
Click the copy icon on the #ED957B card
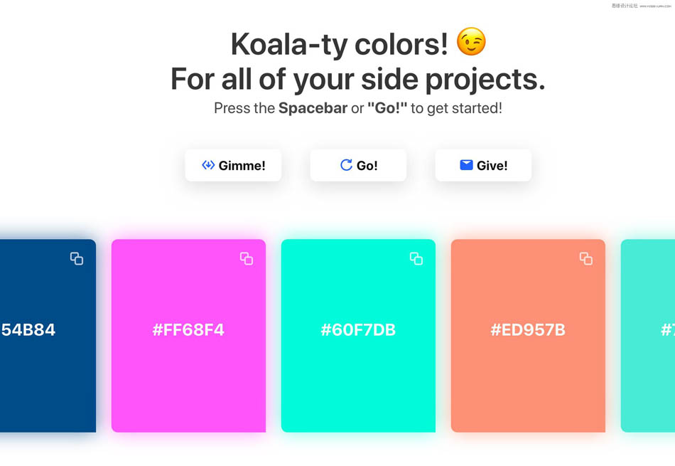[586, 258]
